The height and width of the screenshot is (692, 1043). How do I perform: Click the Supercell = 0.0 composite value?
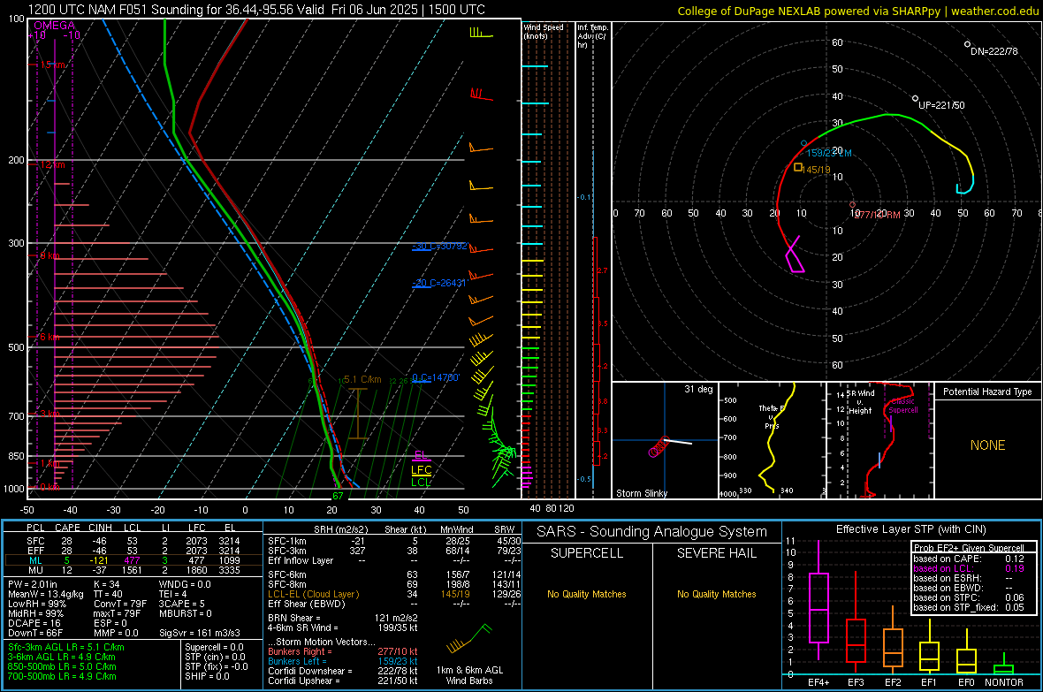(x=214, y=647)
